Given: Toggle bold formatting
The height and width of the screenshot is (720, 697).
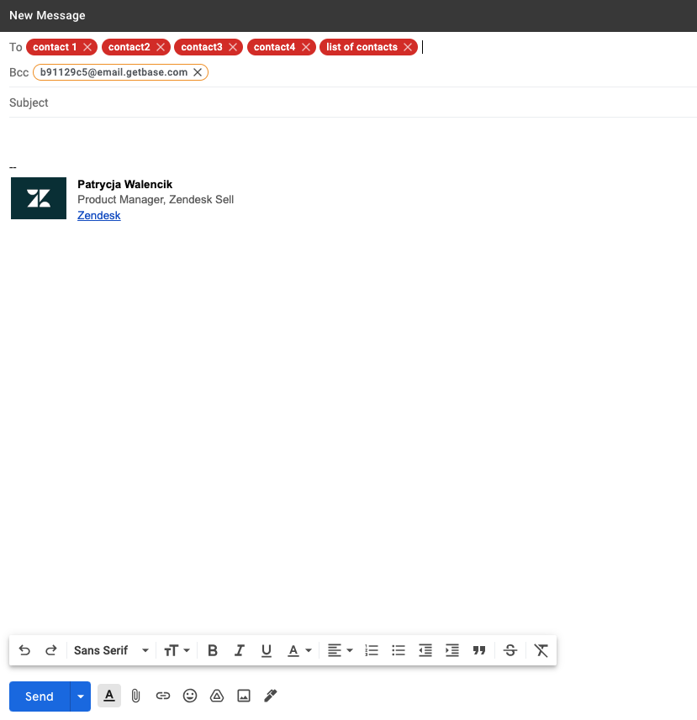Looking at the screenshot, I should click(213, 650).
